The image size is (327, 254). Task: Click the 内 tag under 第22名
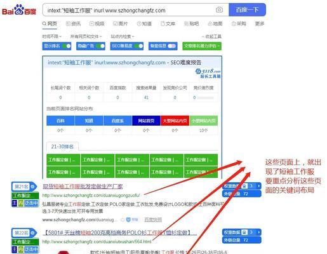20,250
